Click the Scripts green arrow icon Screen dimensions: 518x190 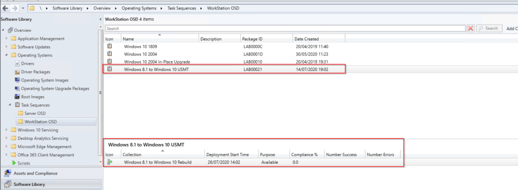14,163
